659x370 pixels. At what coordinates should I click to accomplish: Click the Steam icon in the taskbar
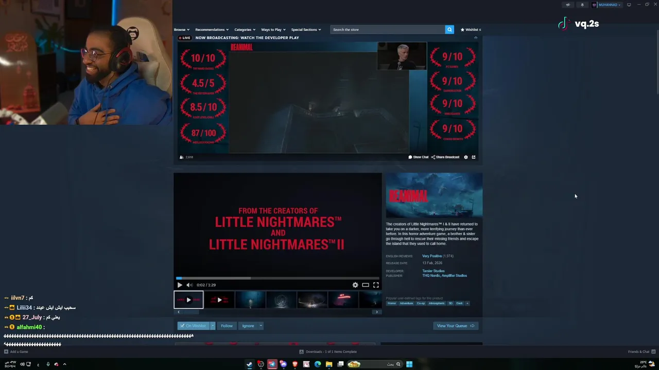250,364
